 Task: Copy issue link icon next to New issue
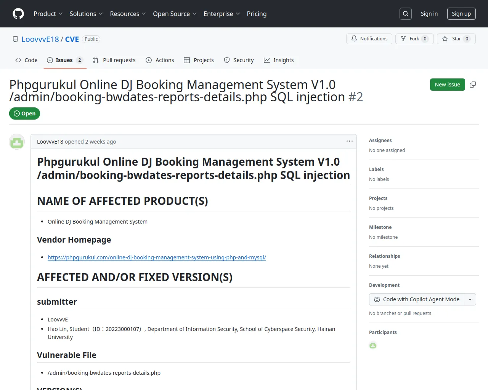pyautogui.click(x=473, y=85)
